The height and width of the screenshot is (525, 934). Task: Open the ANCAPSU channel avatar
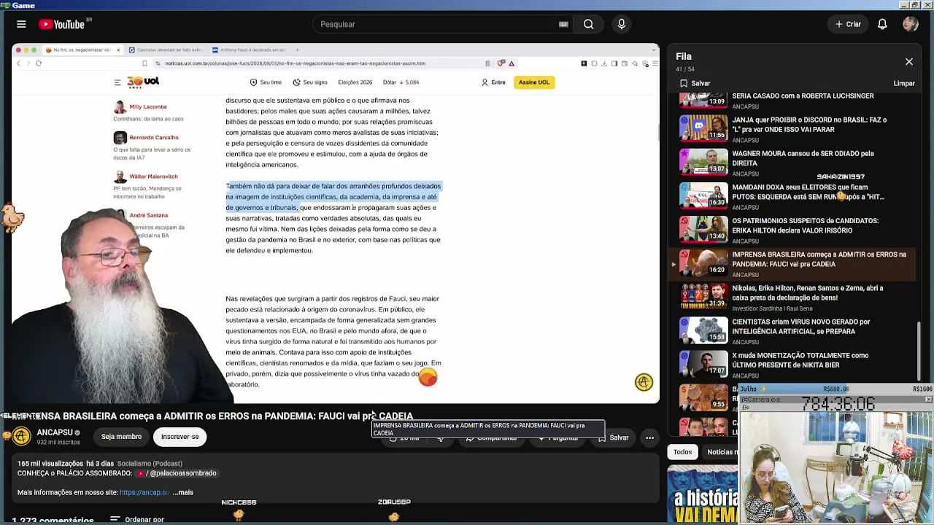(x=21, y=436)
